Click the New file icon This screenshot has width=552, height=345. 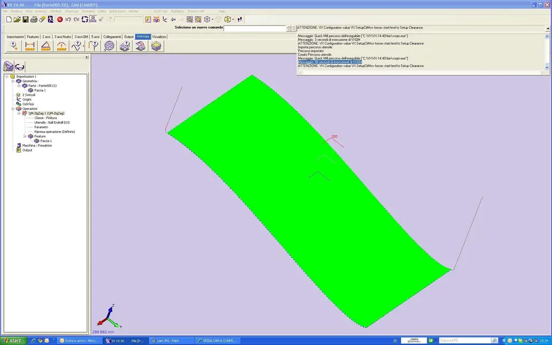pyautogui.click(x=9, y=19)
